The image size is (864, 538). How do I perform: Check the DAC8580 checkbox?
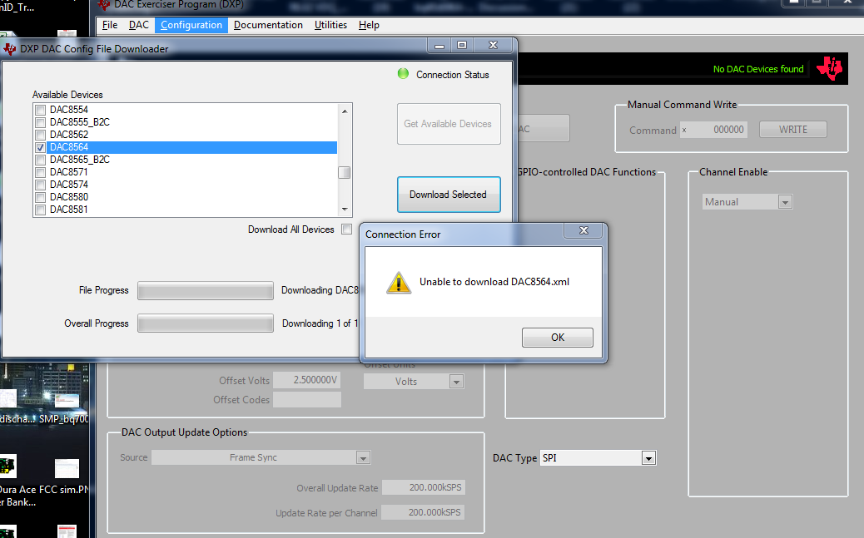[x=40, y=197]
